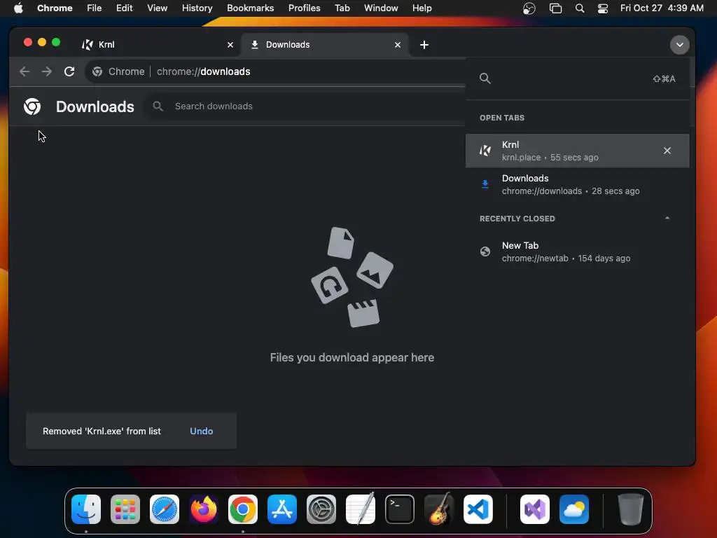Open TextEdit from the Dock
The image size is (717, 538).
point(361,509)
